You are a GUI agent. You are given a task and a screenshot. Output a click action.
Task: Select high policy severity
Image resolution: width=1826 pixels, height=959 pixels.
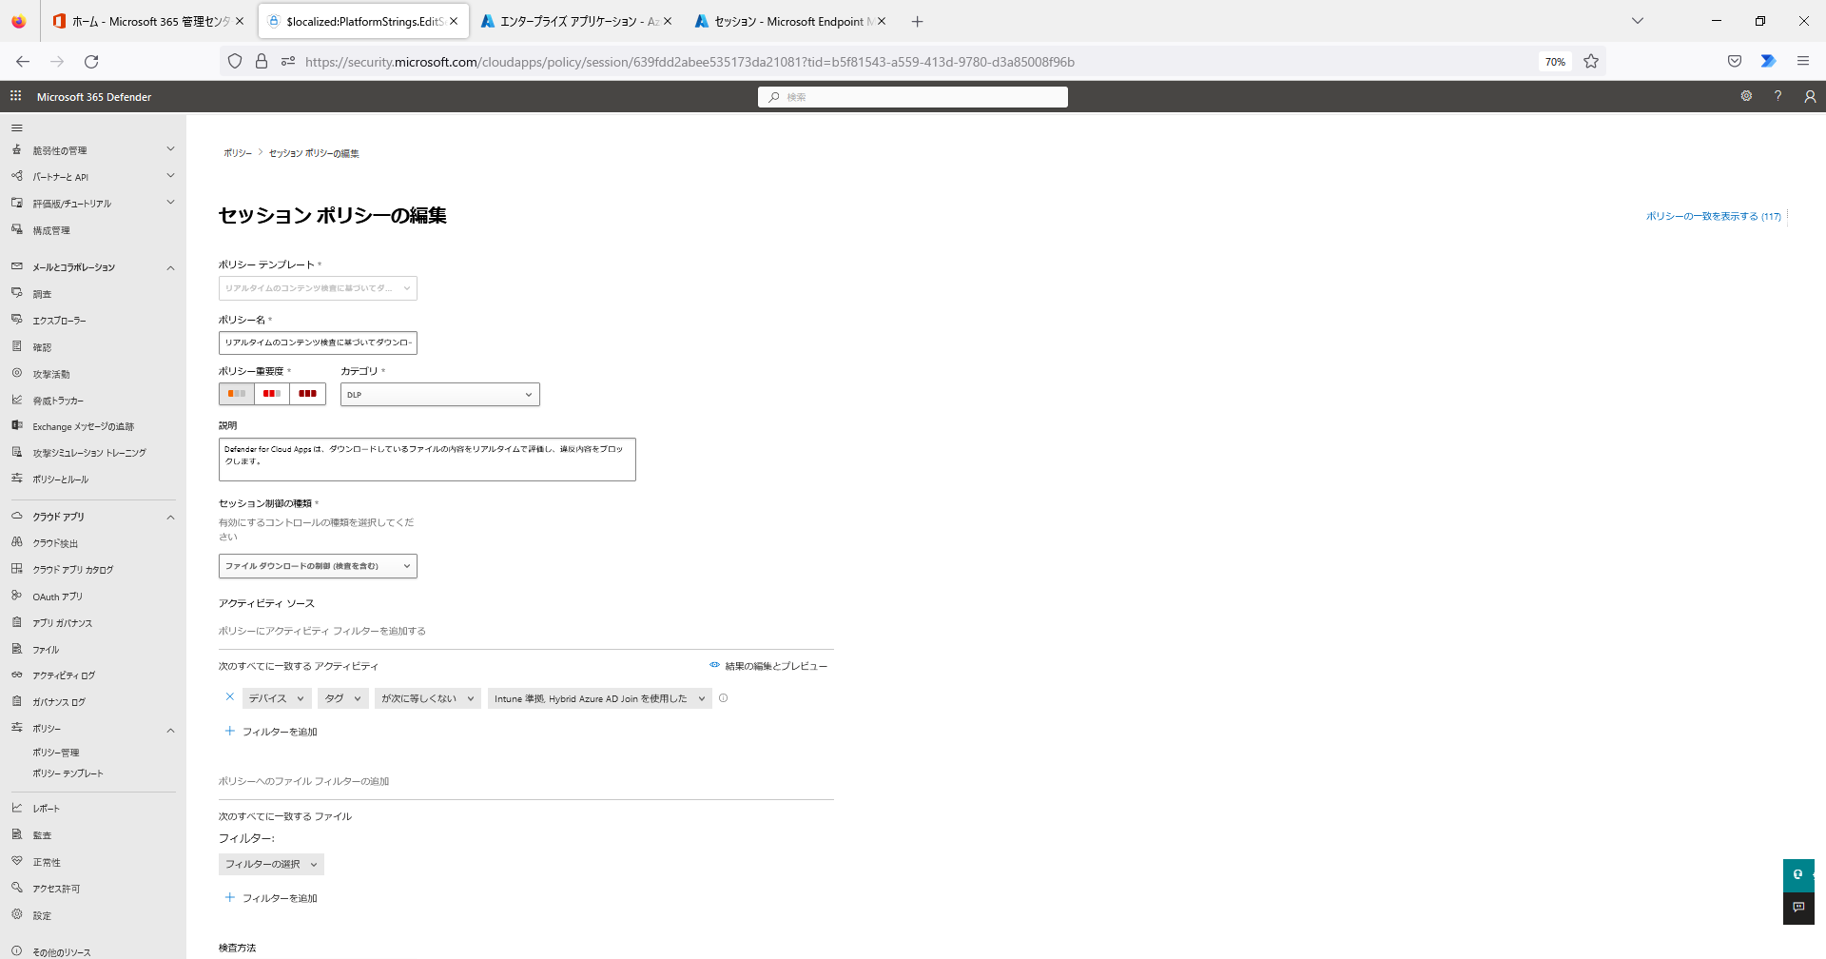[308, 394]
